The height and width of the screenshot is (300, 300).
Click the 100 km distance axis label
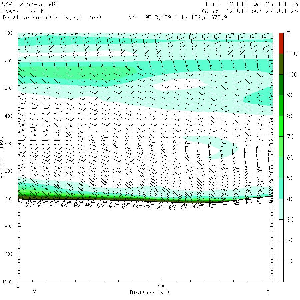tap(162, 286)
